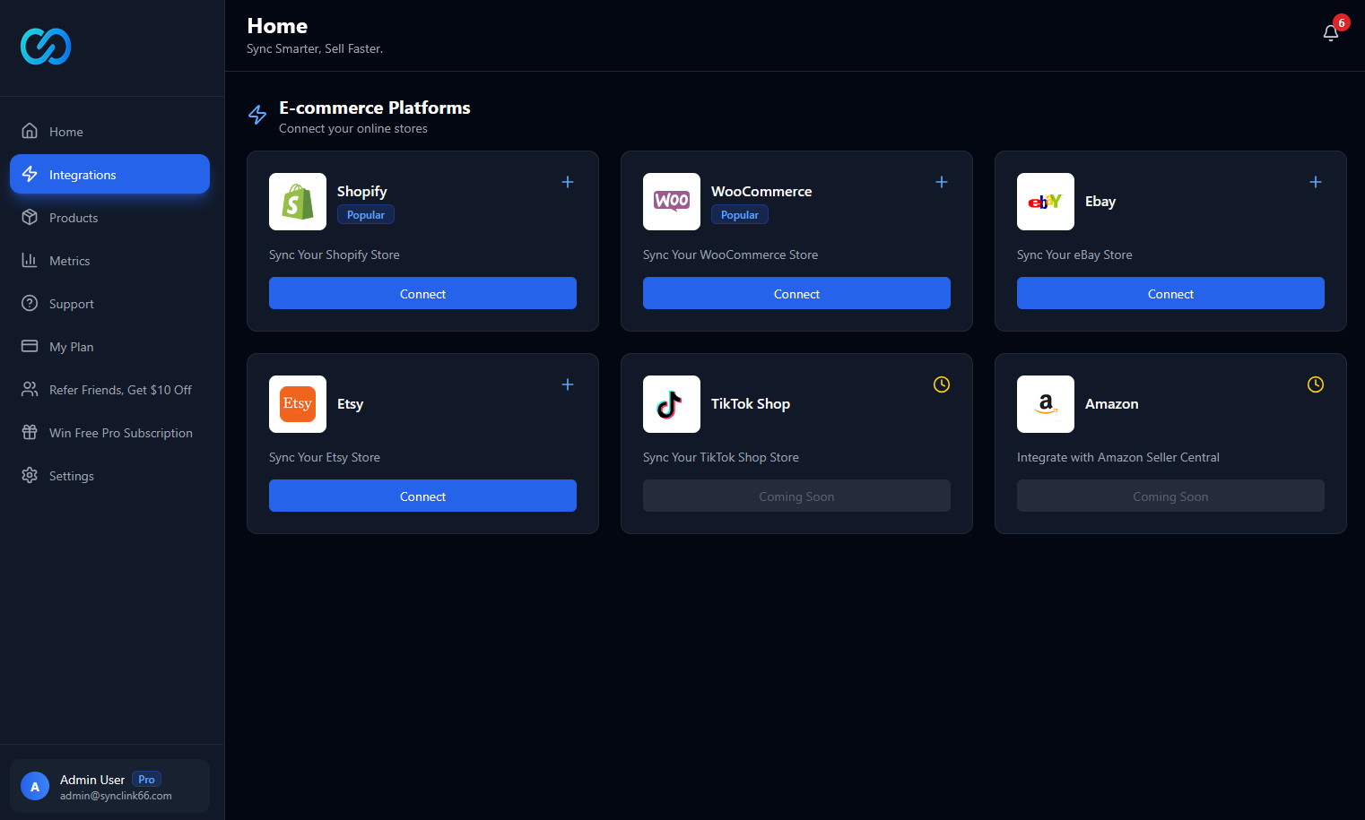
Task: Click the Etsy card title
Action: [x=351, y=403]
